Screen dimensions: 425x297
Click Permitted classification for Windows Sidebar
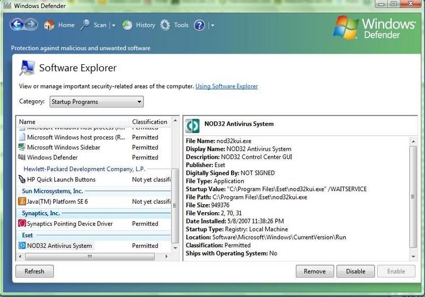[145, 147]
